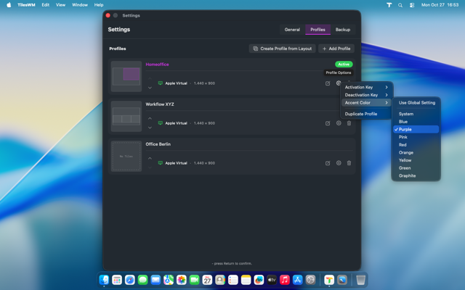This screenshot has height=290, width=465.
Task: Open TilesWM app in the dock
Action: tap(329, 280)
